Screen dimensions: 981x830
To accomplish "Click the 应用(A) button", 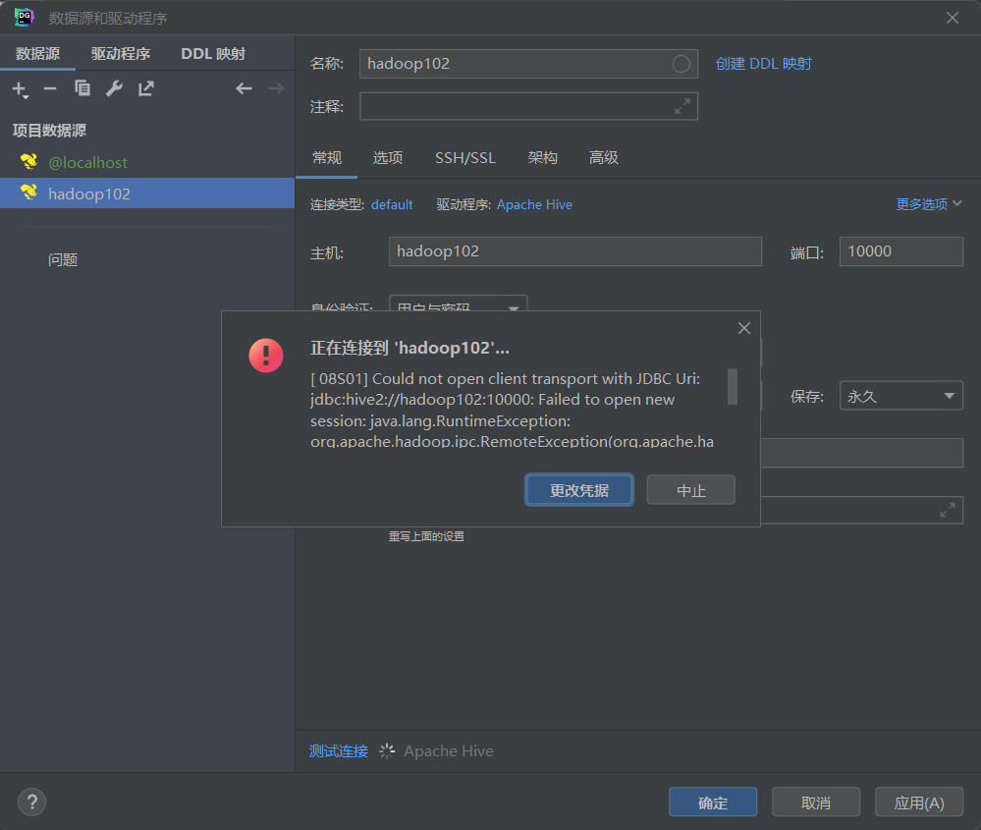I will tap(918, 802).
